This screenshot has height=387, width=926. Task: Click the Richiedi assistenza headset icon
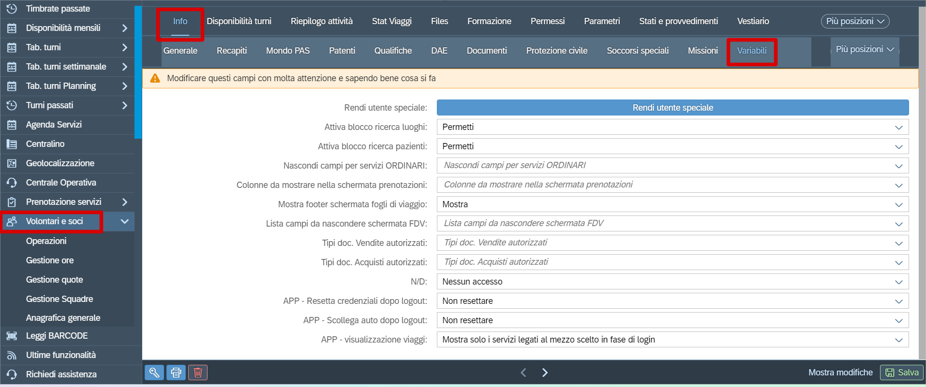coord(12,374)
